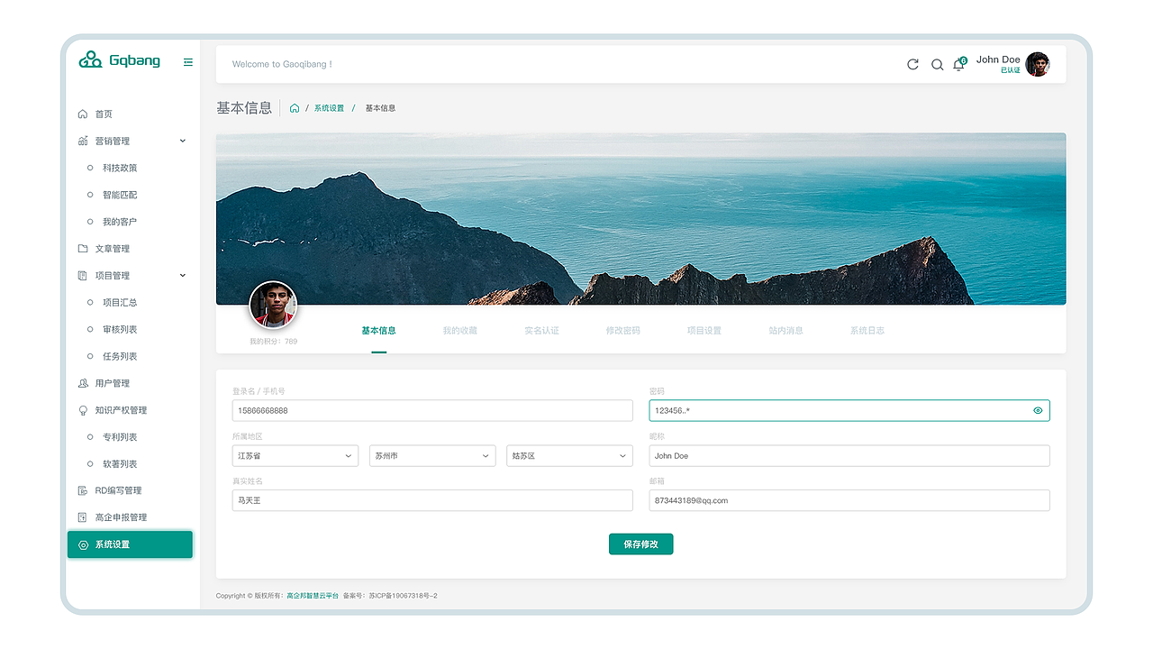
Task: Collapse the 营销管理 chevron
Action: [183, 141]
